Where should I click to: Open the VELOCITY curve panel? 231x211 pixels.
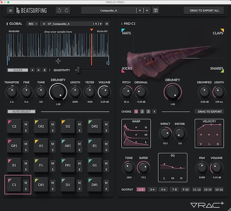(209, 133)
